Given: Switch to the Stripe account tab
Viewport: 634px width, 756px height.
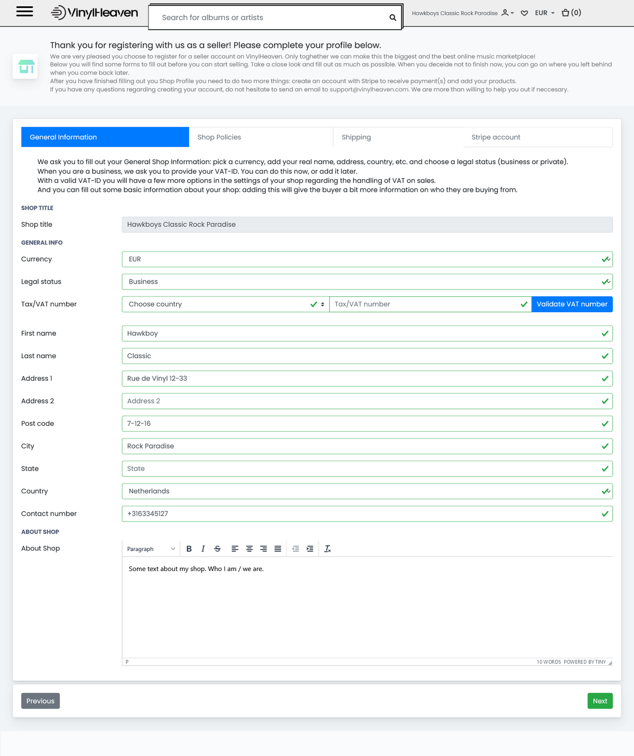Looking at the screenshot, I should coord(496,137).
